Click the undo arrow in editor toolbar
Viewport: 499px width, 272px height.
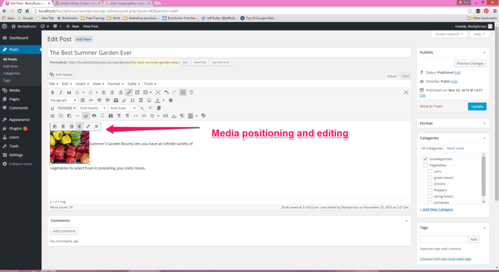coord(166,92)
